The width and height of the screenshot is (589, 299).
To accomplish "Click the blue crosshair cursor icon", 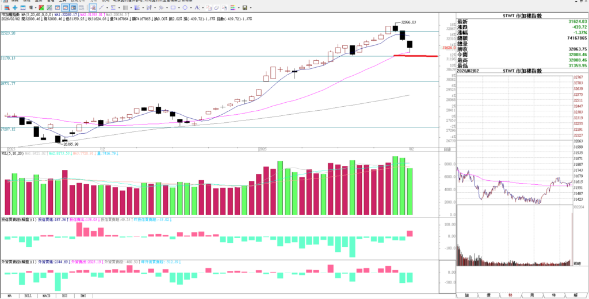I will point(15,7).
